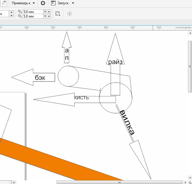Click the horizontal scrollbar thumb
The width and height of the screenshot is (192, 184).
tap(119, 183)
